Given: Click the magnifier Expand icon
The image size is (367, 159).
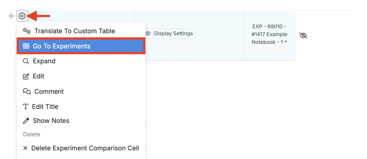Looking at the screenshot, I should pyautogui.click(x=26, y=61).
